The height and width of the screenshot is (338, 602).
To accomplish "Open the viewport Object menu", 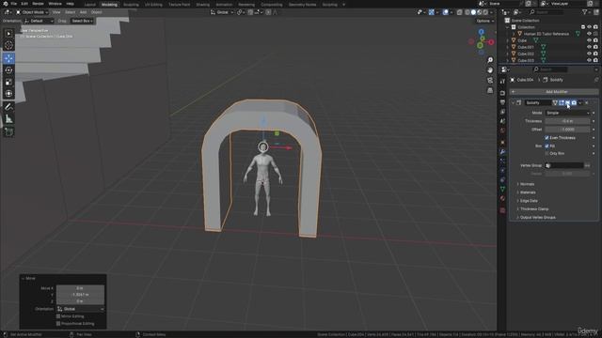I will point(96,12).
